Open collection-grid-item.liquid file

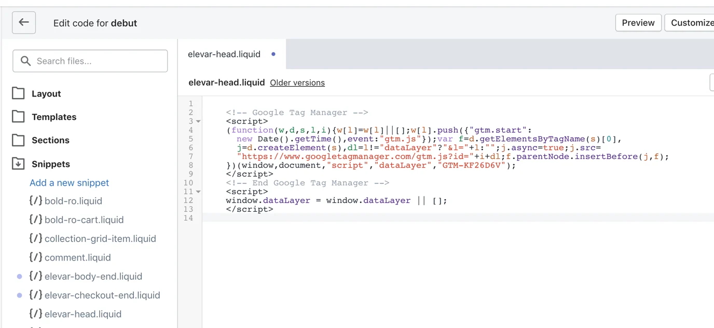[100, 239]
